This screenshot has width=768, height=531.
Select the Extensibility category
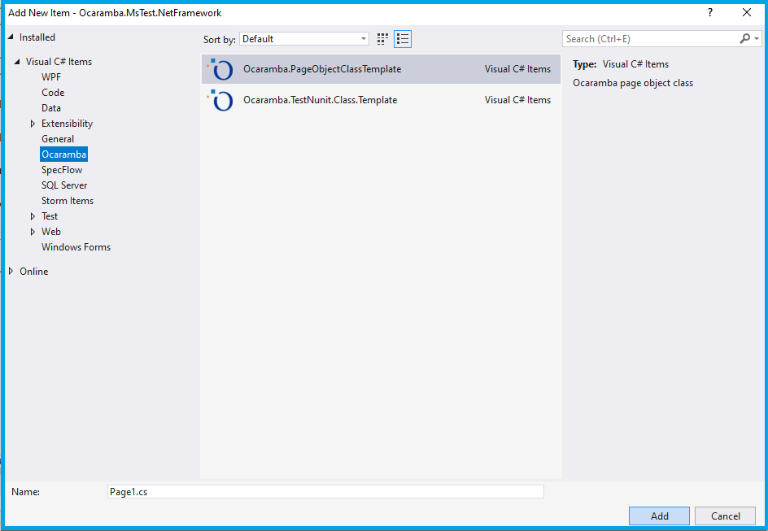point(67,124)
